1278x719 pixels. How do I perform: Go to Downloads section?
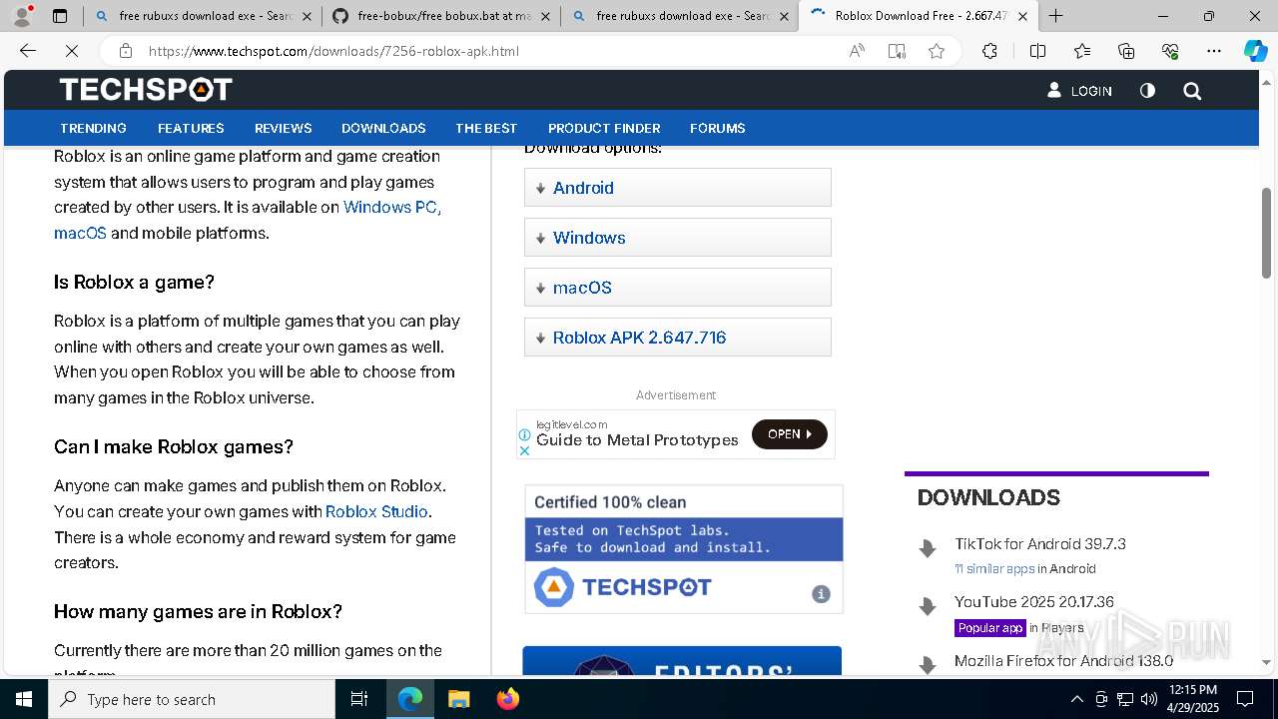(383, 128)
